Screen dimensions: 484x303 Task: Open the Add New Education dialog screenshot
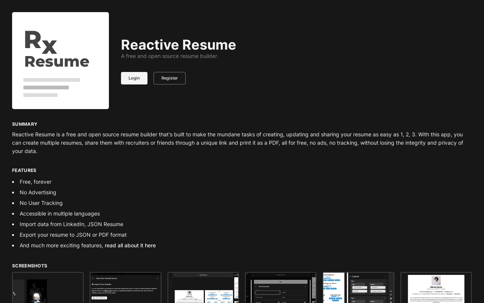coord(281,287)
